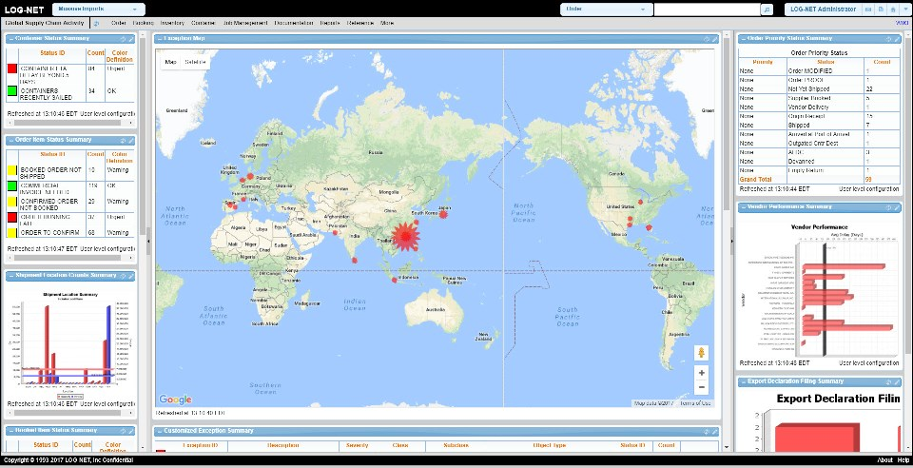The image size is (913, 468).
Task: Open the Order menu
Action: 119,23
